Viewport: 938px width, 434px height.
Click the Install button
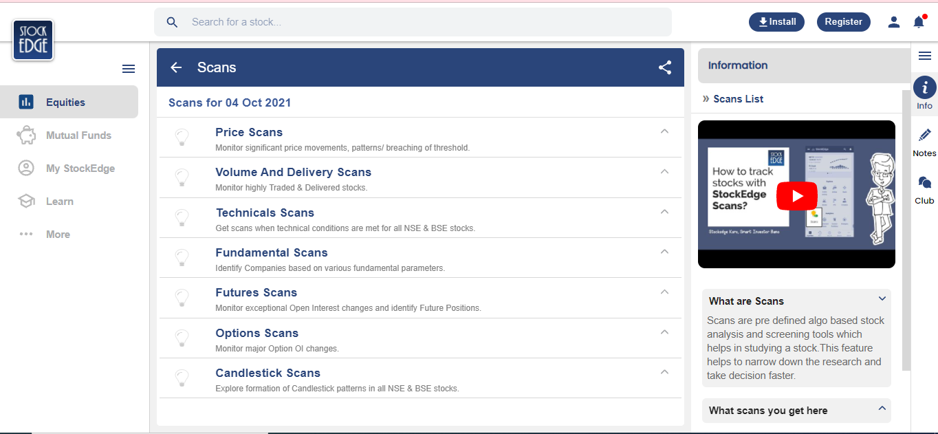coord(777,22)
